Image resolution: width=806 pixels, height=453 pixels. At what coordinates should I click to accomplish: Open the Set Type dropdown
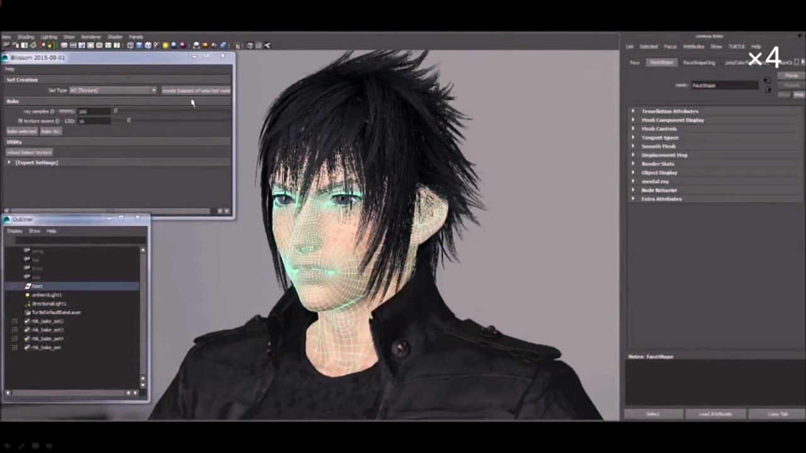click(113, 90)
